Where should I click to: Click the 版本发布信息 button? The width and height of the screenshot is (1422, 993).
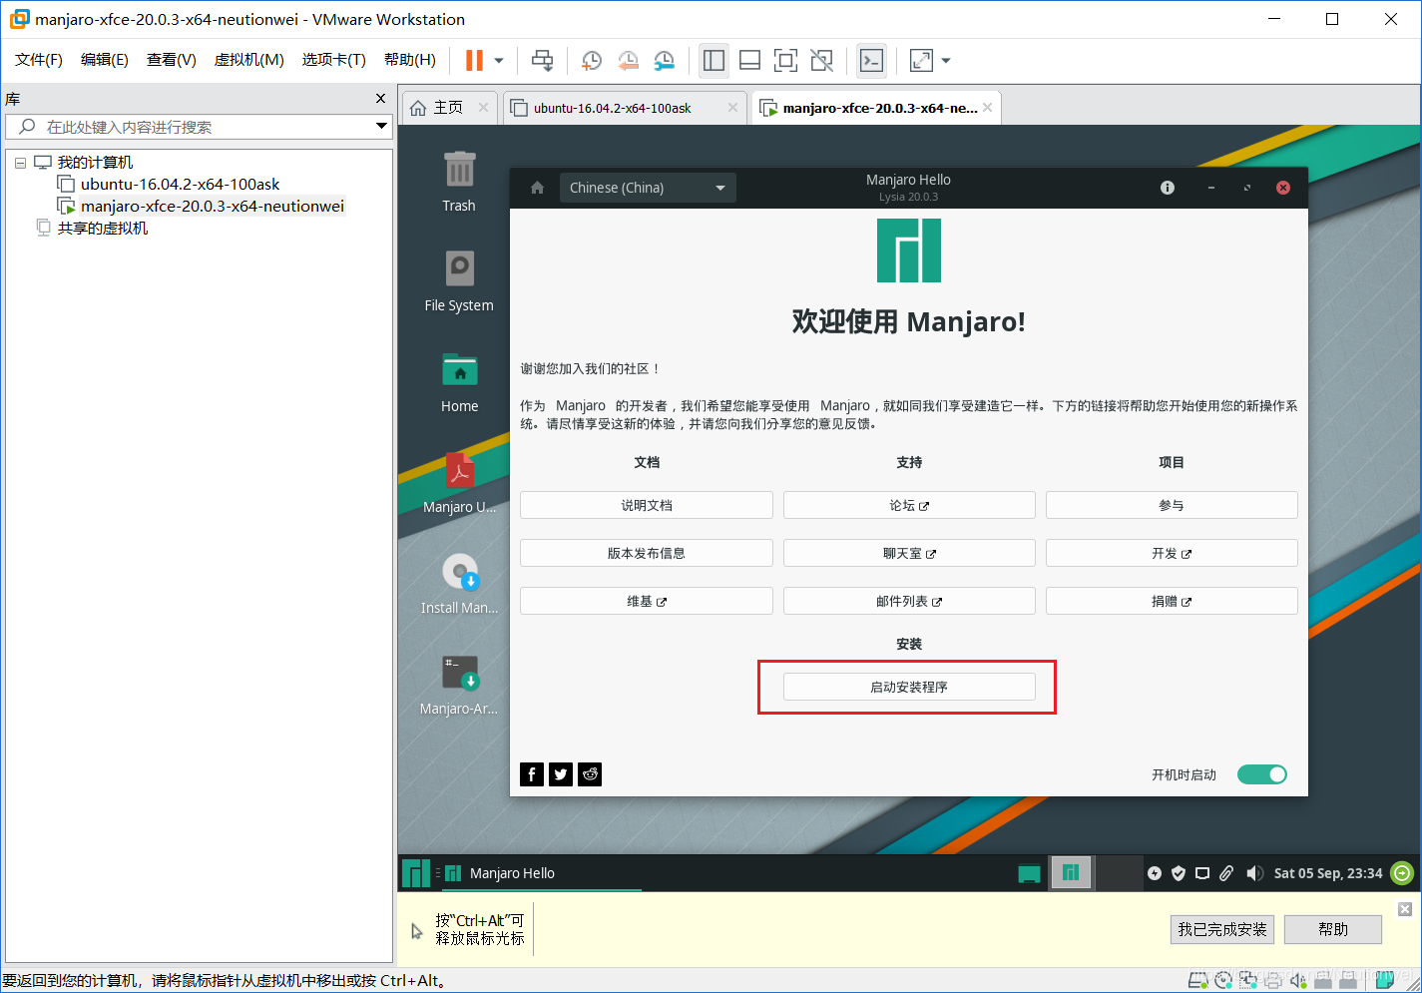(x=647, y=553)
